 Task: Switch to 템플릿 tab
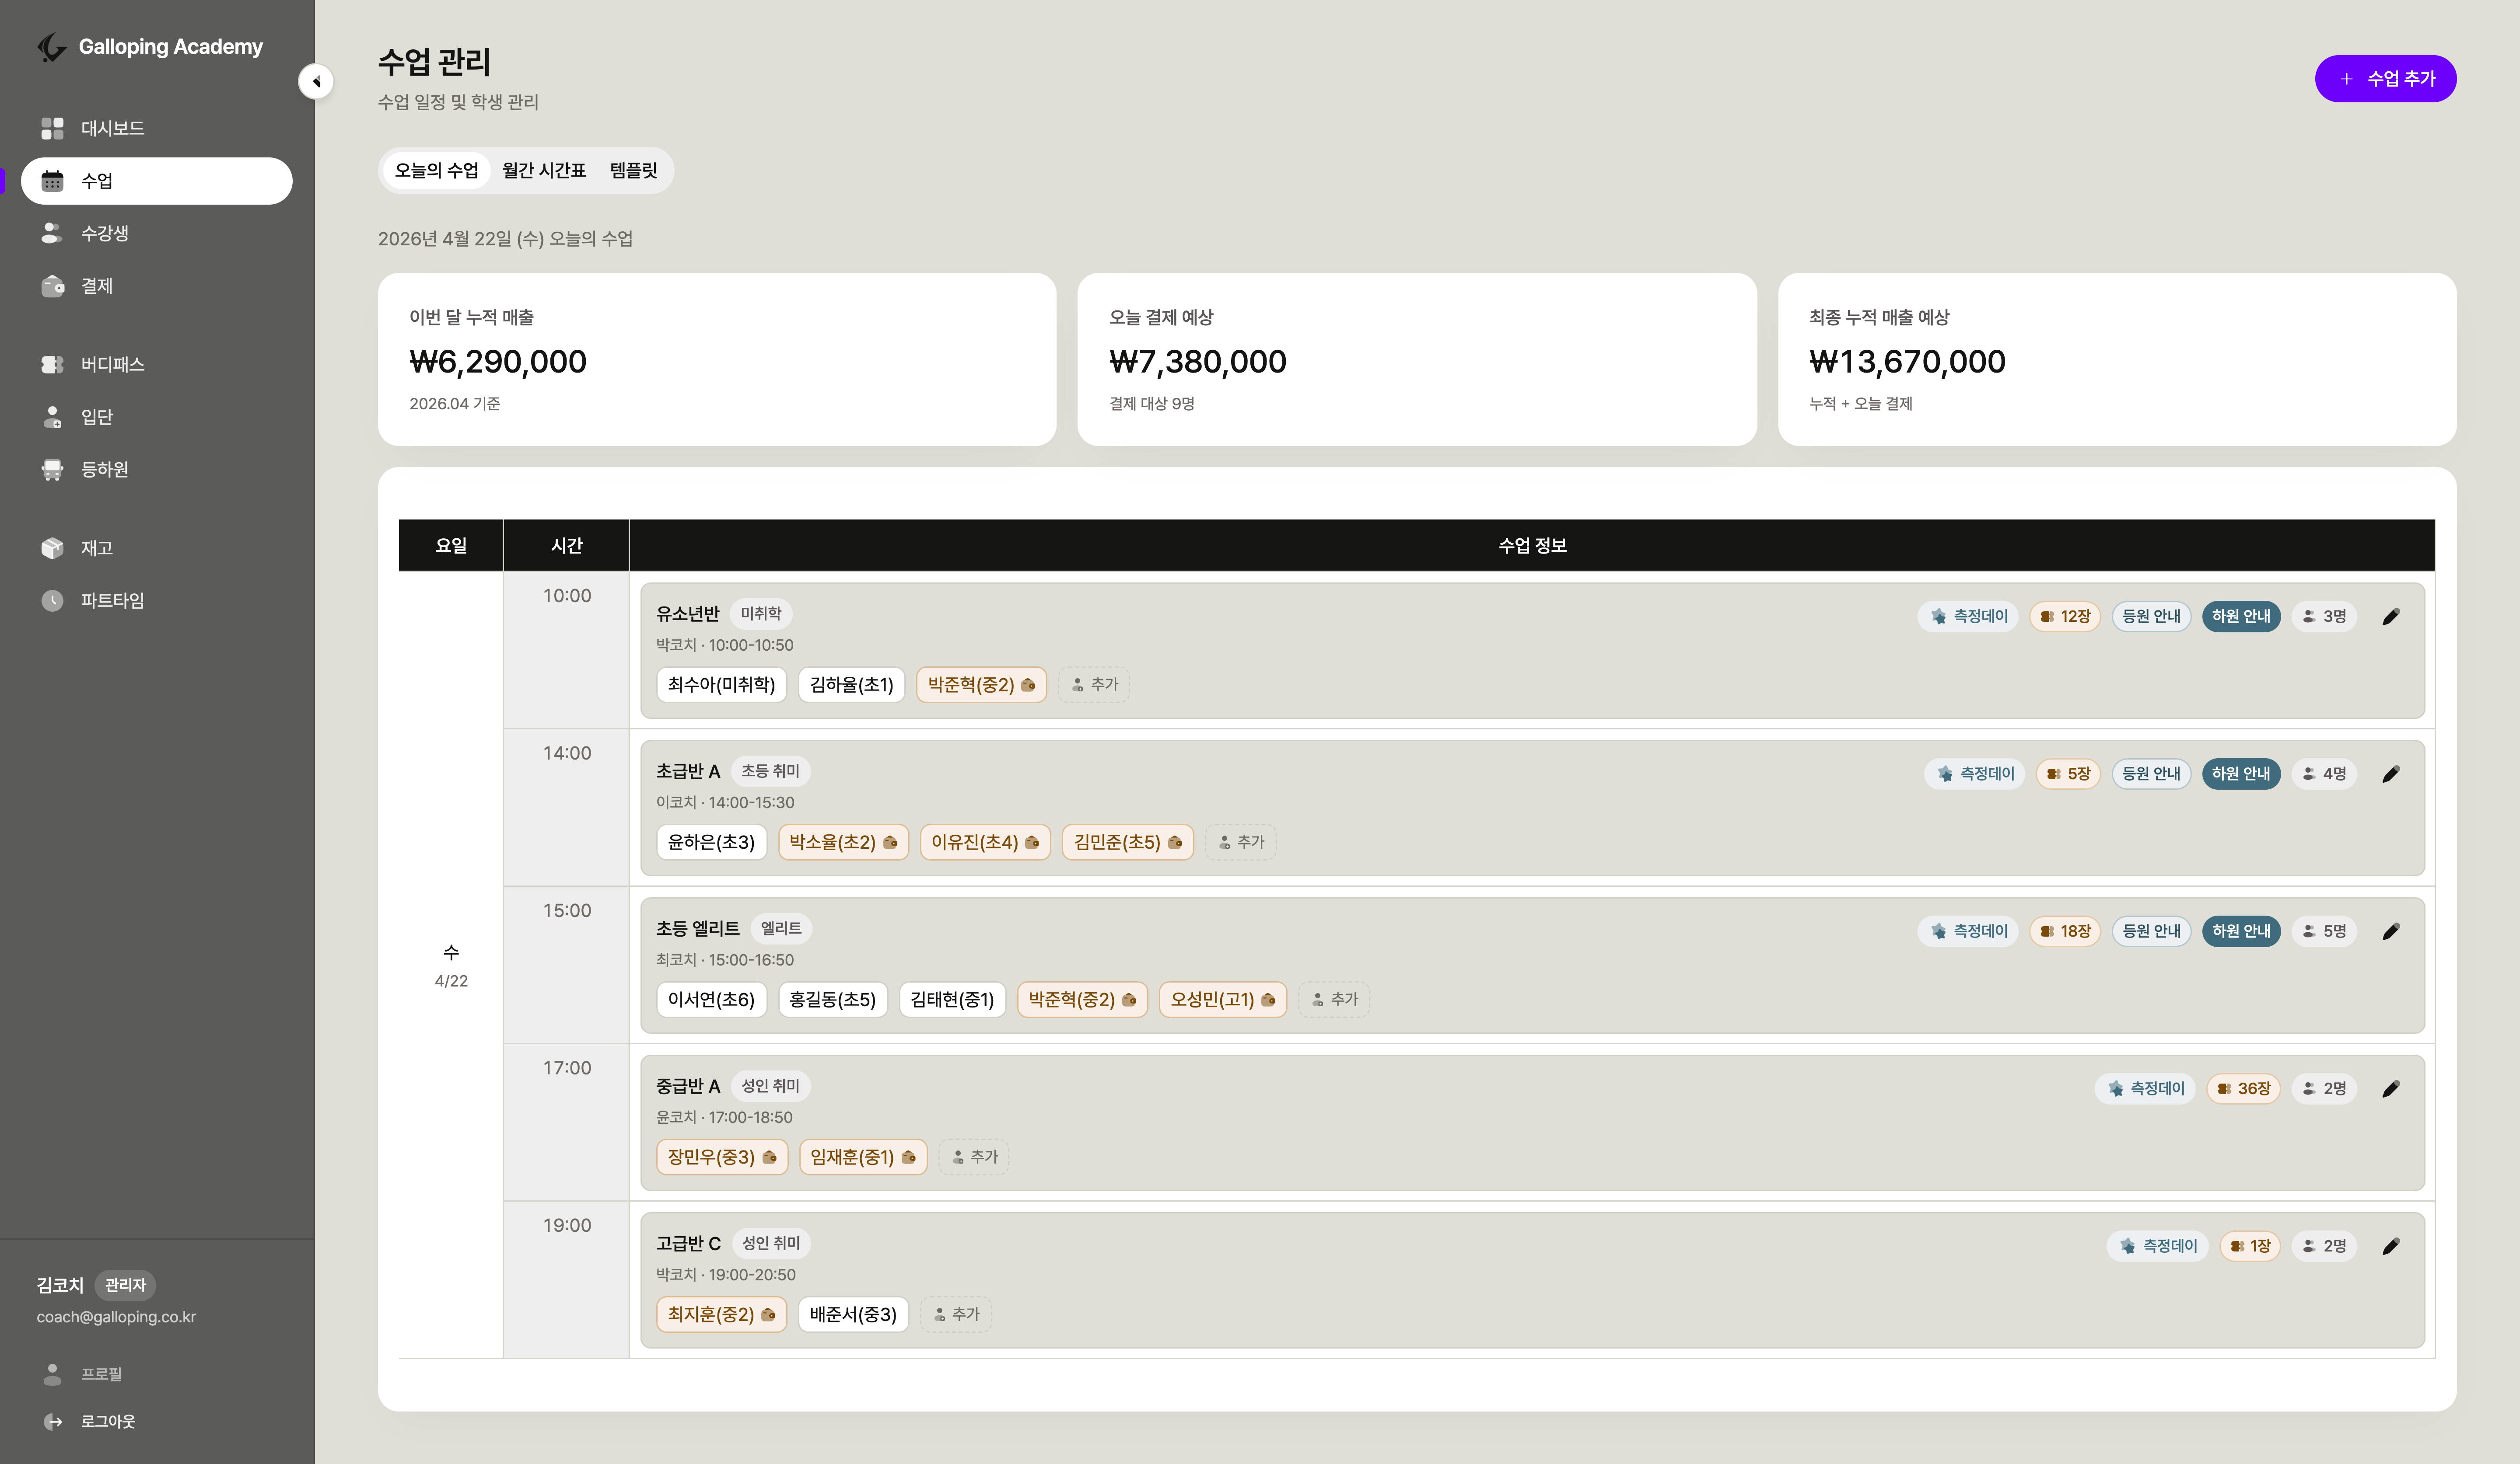(634, 171)
